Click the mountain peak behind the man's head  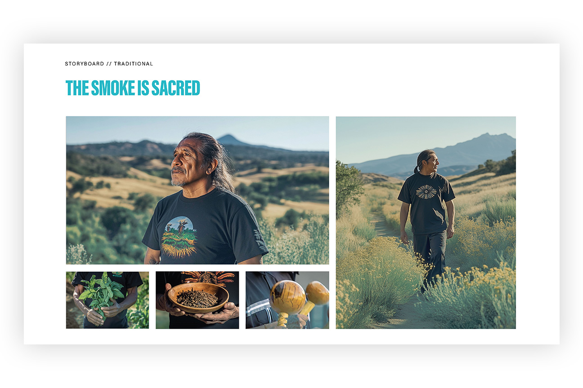click(232, 140)
